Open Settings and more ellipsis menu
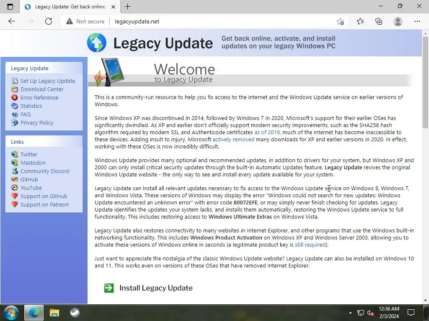Image resolution: width=429 pixels, height=321 pixels. point(417,21)
